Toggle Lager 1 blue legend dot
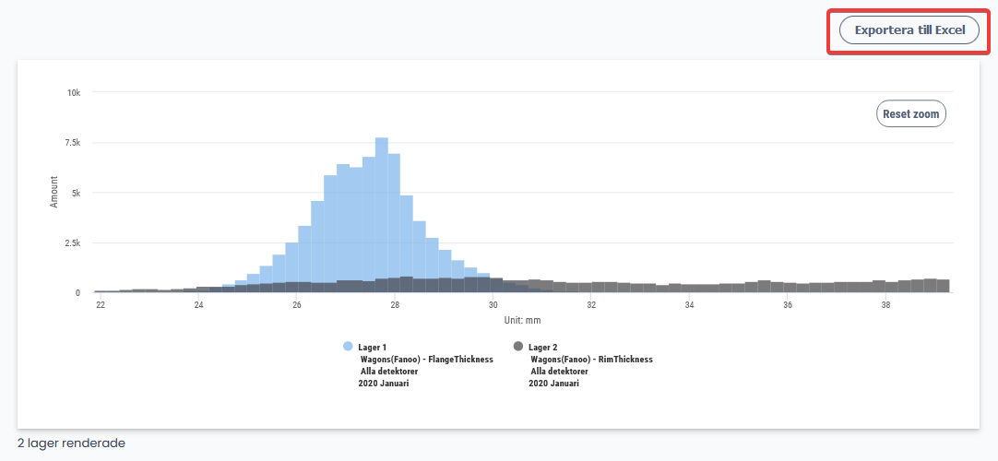998x461 pixels. coord(348,346)
